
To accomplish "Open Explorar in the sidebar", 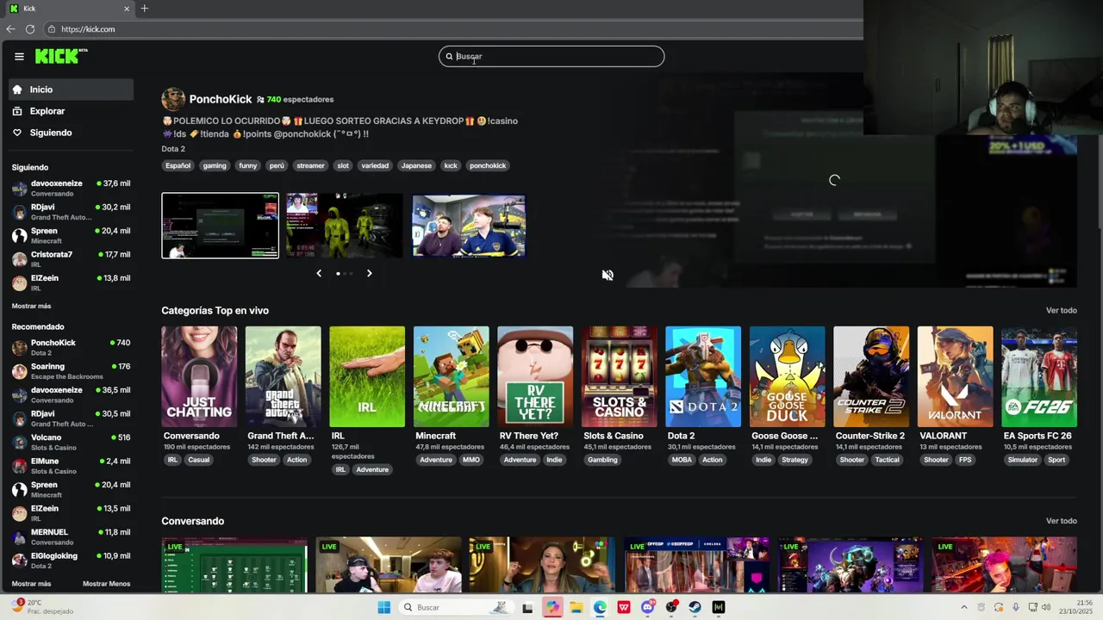I will tap(72, 111).
